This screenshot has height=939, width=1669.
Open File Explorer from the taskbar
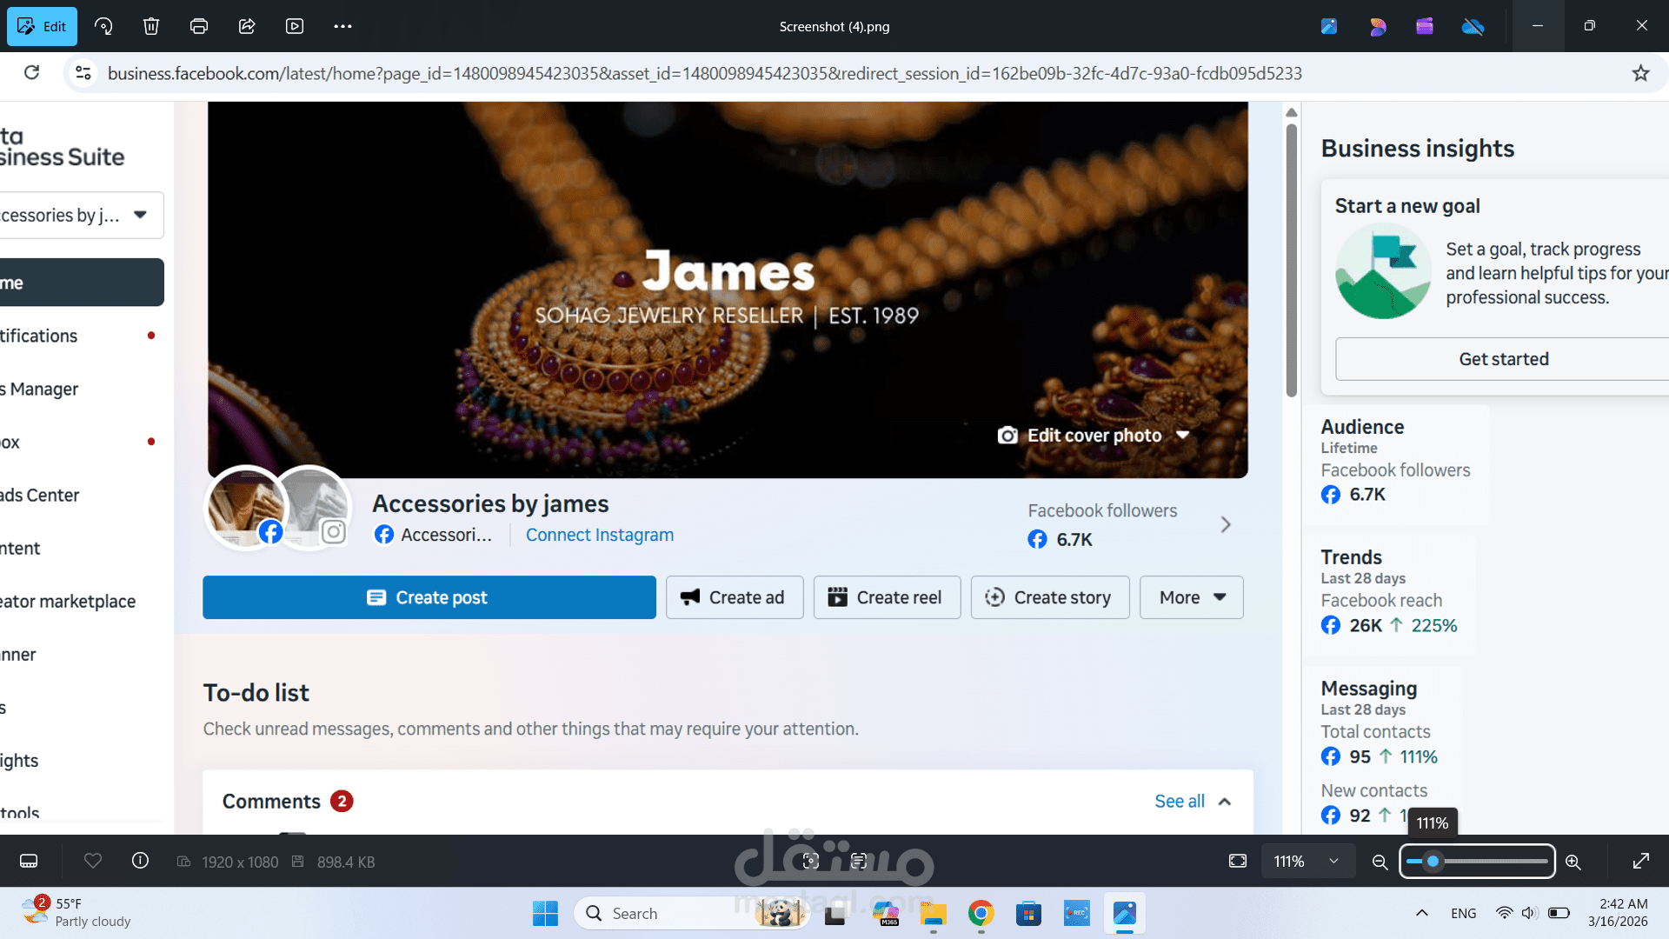pyautogui.click(x=934, y=913)
